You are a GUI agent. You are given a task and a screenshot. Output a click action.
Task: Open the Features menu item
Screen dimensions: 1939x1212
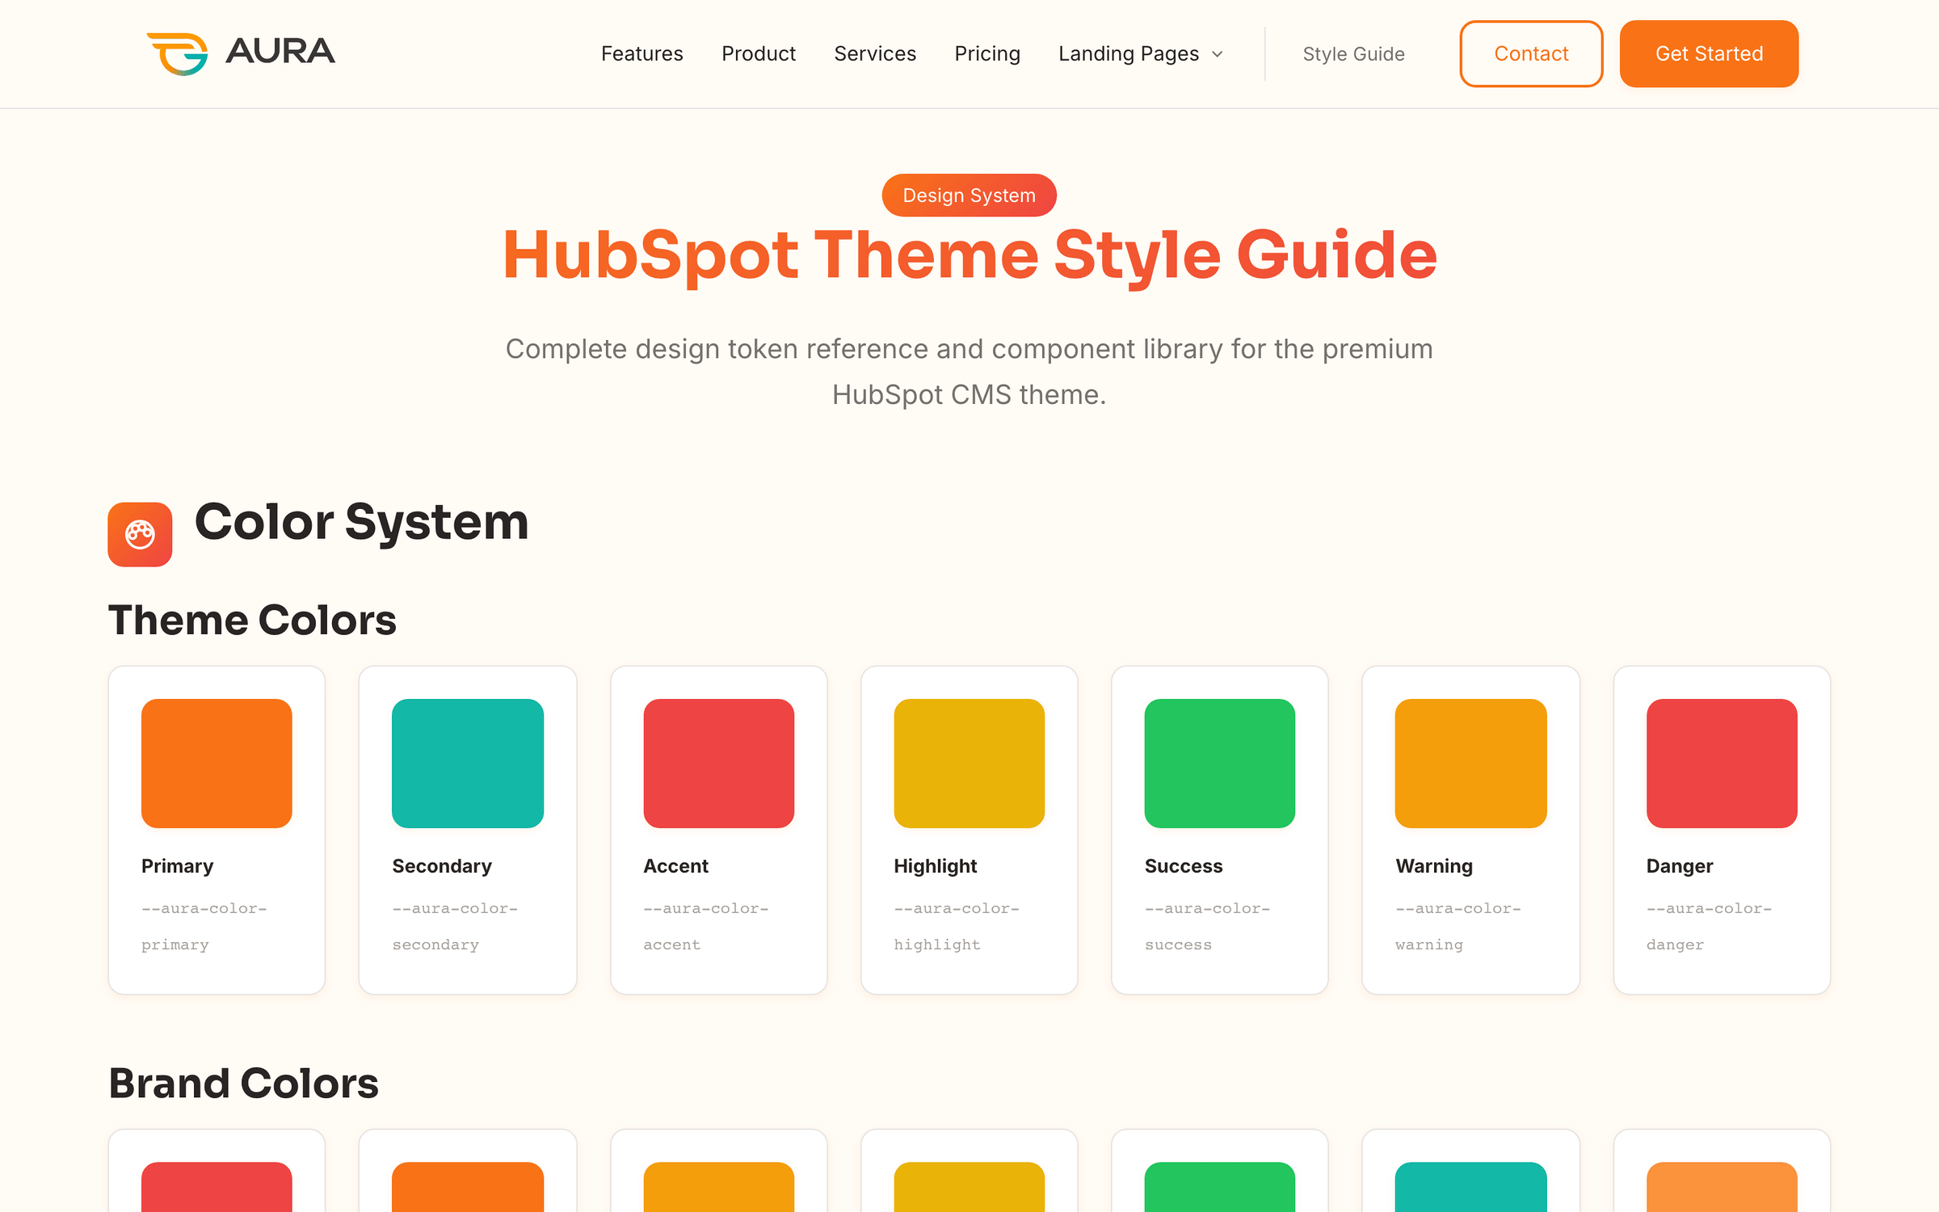[x=641, y=53]
